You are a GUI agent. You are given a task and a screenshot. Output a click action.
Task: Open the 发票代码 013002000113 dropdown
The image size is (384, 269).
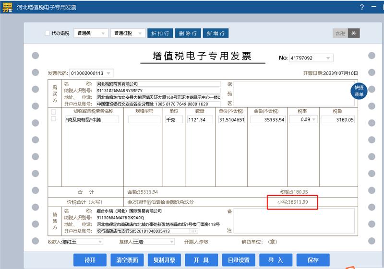pyautogui.click(x=109, y=73)
